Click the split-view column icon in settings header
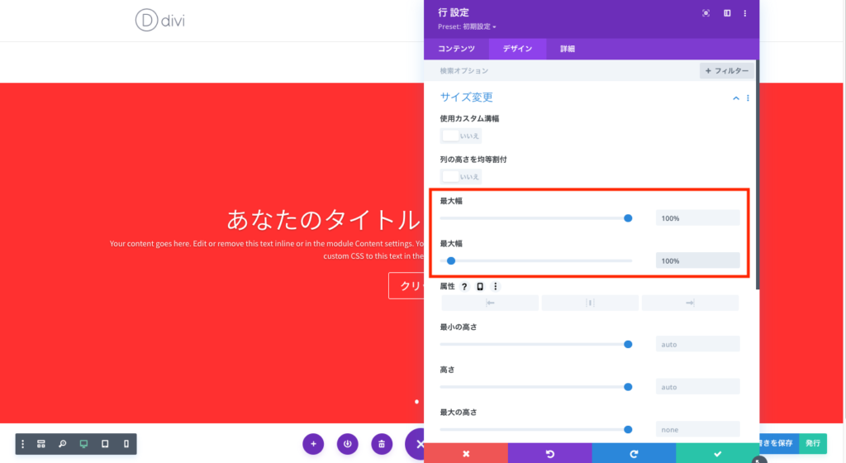This screenshot has width=846, height=463. 727,13
